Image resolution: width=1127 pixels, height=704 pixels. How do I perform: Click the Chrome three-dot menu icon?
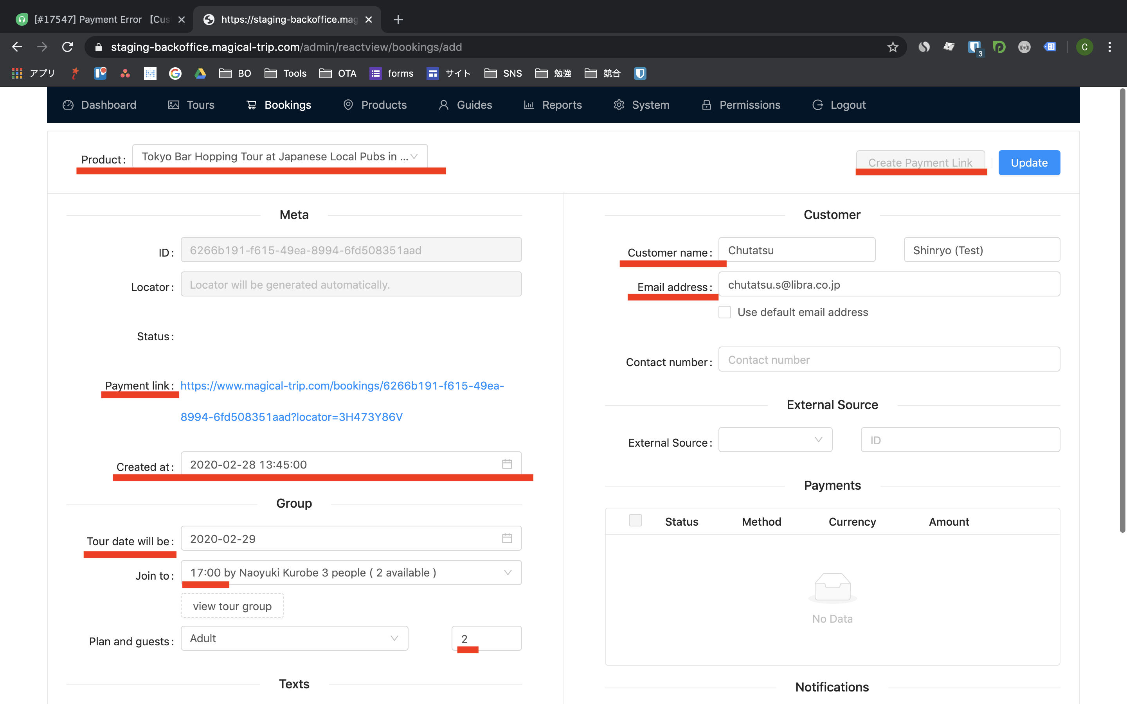1109,47
